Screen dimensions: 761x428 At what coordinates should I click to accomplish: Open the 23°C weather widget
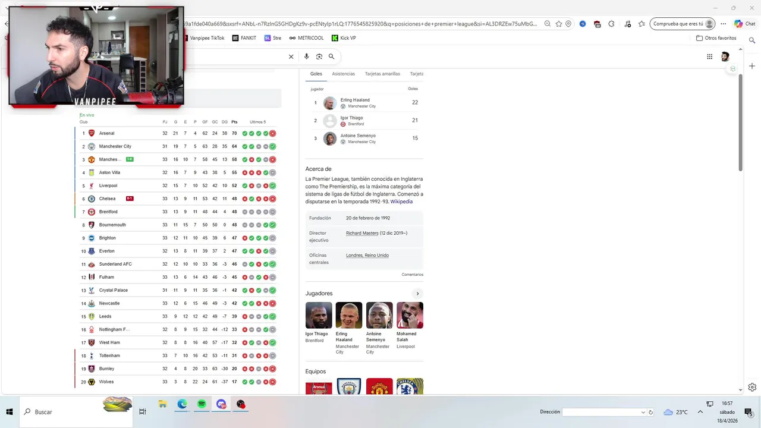click(675, 412)
